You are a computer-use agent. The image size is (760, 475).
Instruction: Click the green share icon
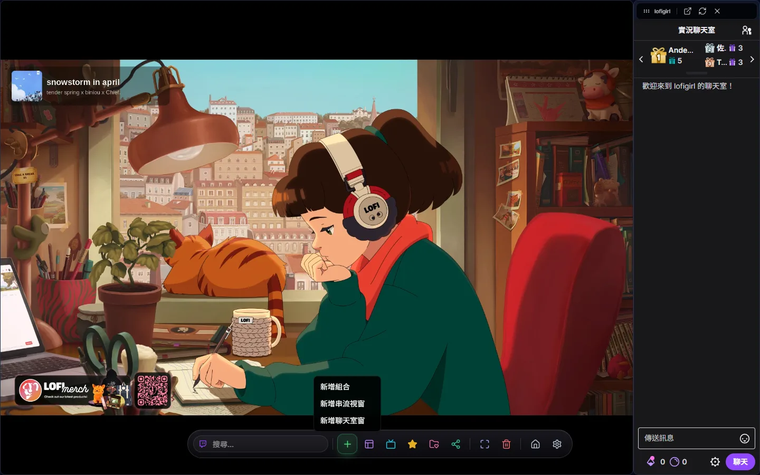tap(456, 444)
